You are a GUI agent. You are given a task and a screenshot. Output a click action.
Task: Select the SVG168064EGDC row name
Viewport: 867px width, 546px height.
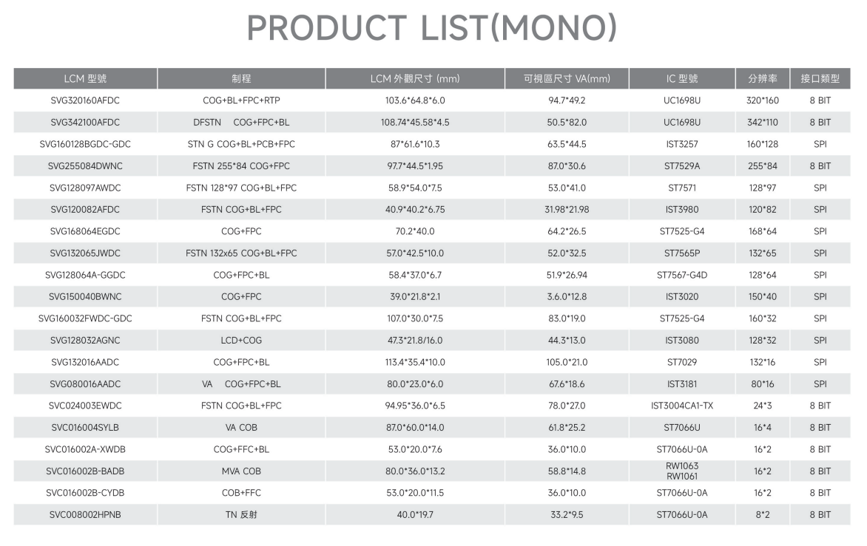[85, 231]
